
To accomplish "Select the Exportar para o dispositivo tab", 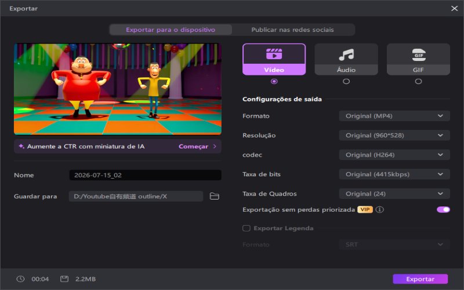I will pyautogui.click(x=171, y=30).
